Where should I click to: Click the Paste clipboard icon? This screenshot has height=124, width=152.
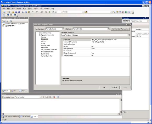(x=29, y=12)
